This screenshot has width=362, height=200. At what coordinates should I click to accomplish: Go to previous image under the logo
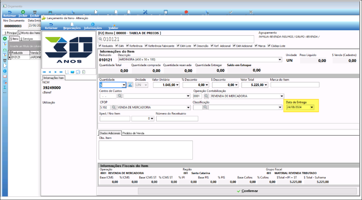pyautogui.click(x=50, y=72)
